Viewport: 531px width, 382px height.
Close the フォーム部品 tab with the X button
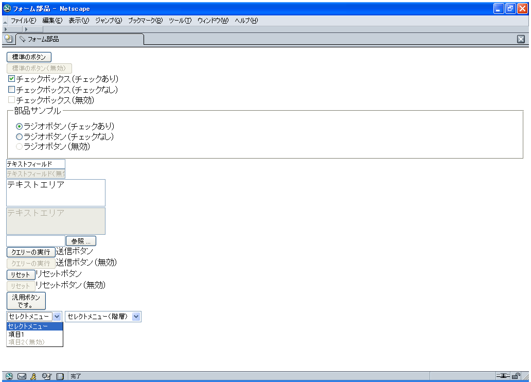coord(521,39)
